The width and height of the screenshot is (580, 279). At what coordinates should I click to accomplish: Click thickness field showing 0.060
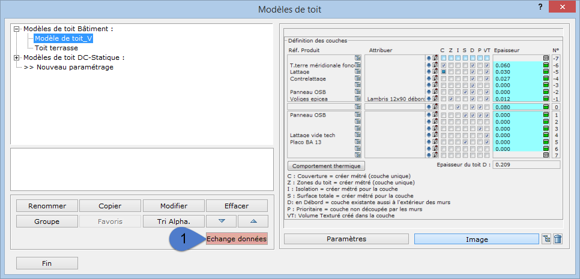pos(515,65)
